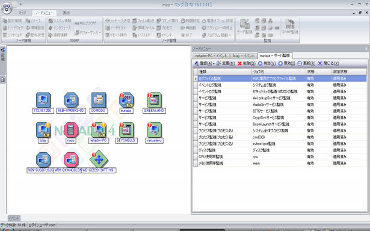This screenshot has width=370, height=231.
Task: Open the サーバ監視 large ribbon button
Action: coord(245,26)
